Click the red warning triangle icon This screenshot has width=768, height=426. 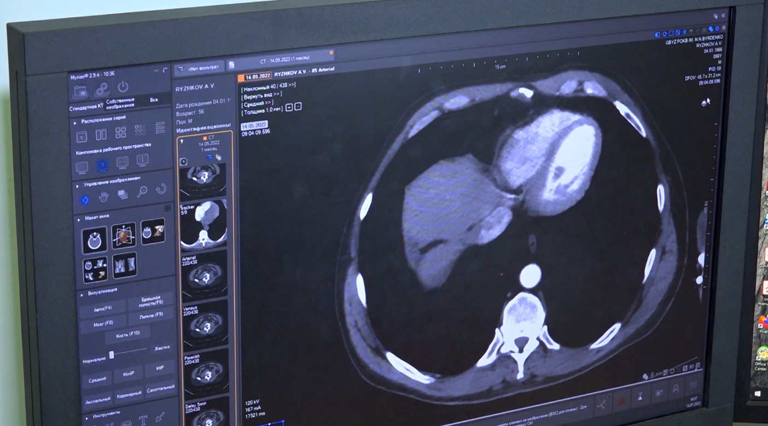[x=622, y=401]
